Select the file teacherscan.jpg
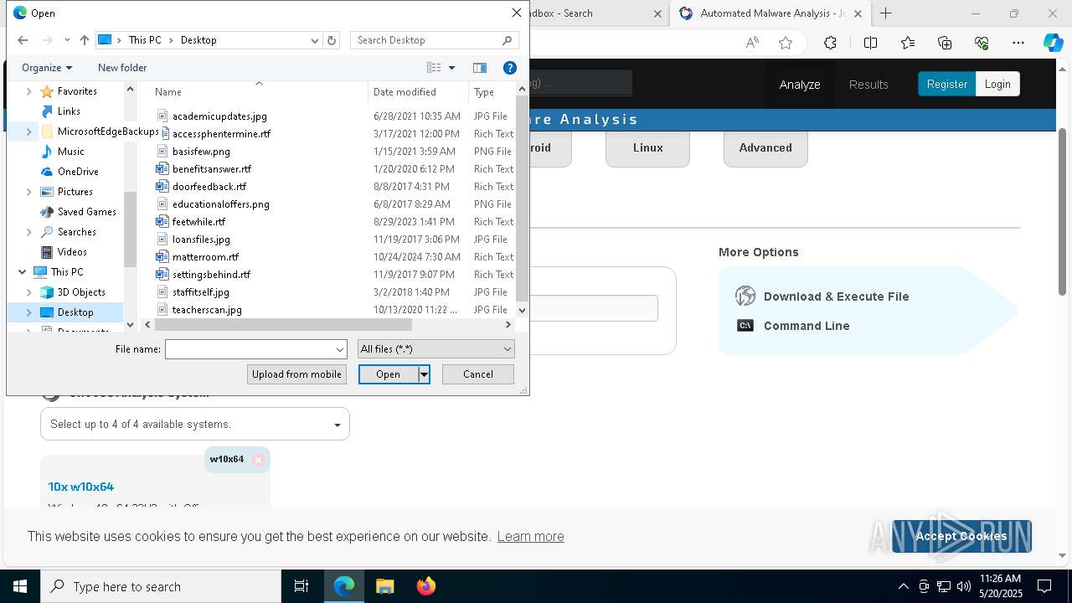 click(x=207, y=310)
